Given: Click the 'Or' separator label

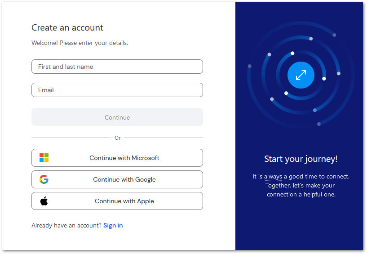Looking at the screenshot, I should pyautogui.click(x=118, y=138).
